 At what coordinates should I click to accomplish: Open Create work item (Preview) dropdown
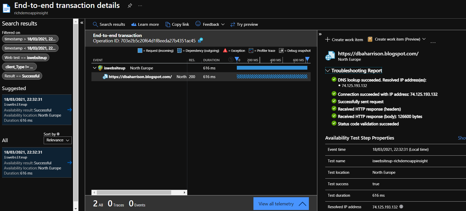pyautogui.click(x=397, y=39)
